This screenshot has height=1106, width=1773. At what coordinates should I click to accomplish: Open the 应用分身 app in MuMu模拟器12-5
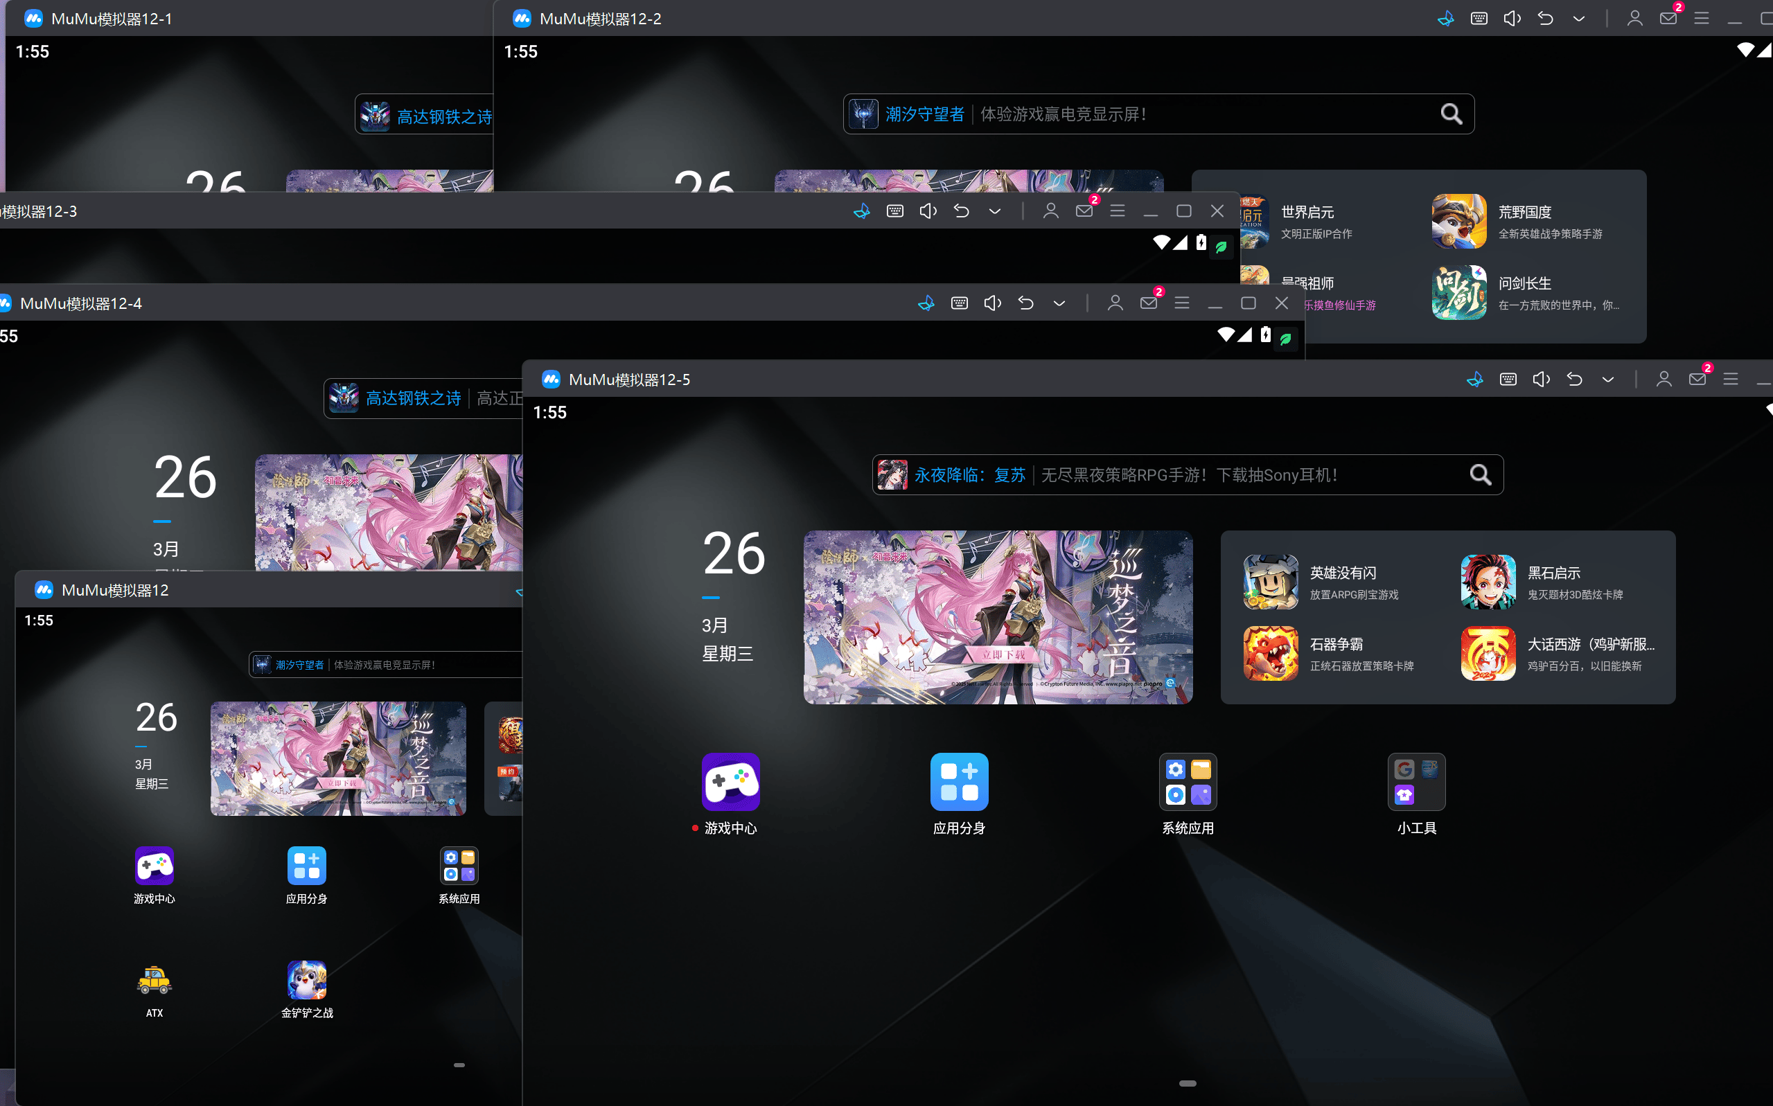(x=959, y=782)
